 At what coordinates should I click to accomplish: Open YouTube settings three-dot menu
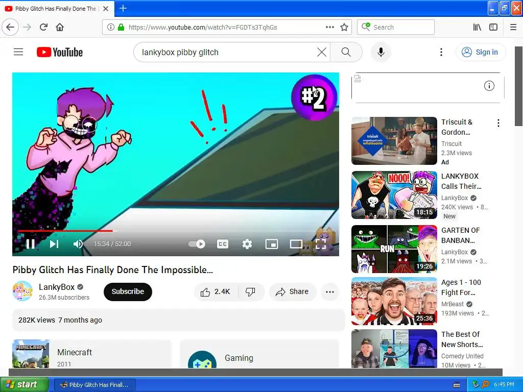(441, 52)
